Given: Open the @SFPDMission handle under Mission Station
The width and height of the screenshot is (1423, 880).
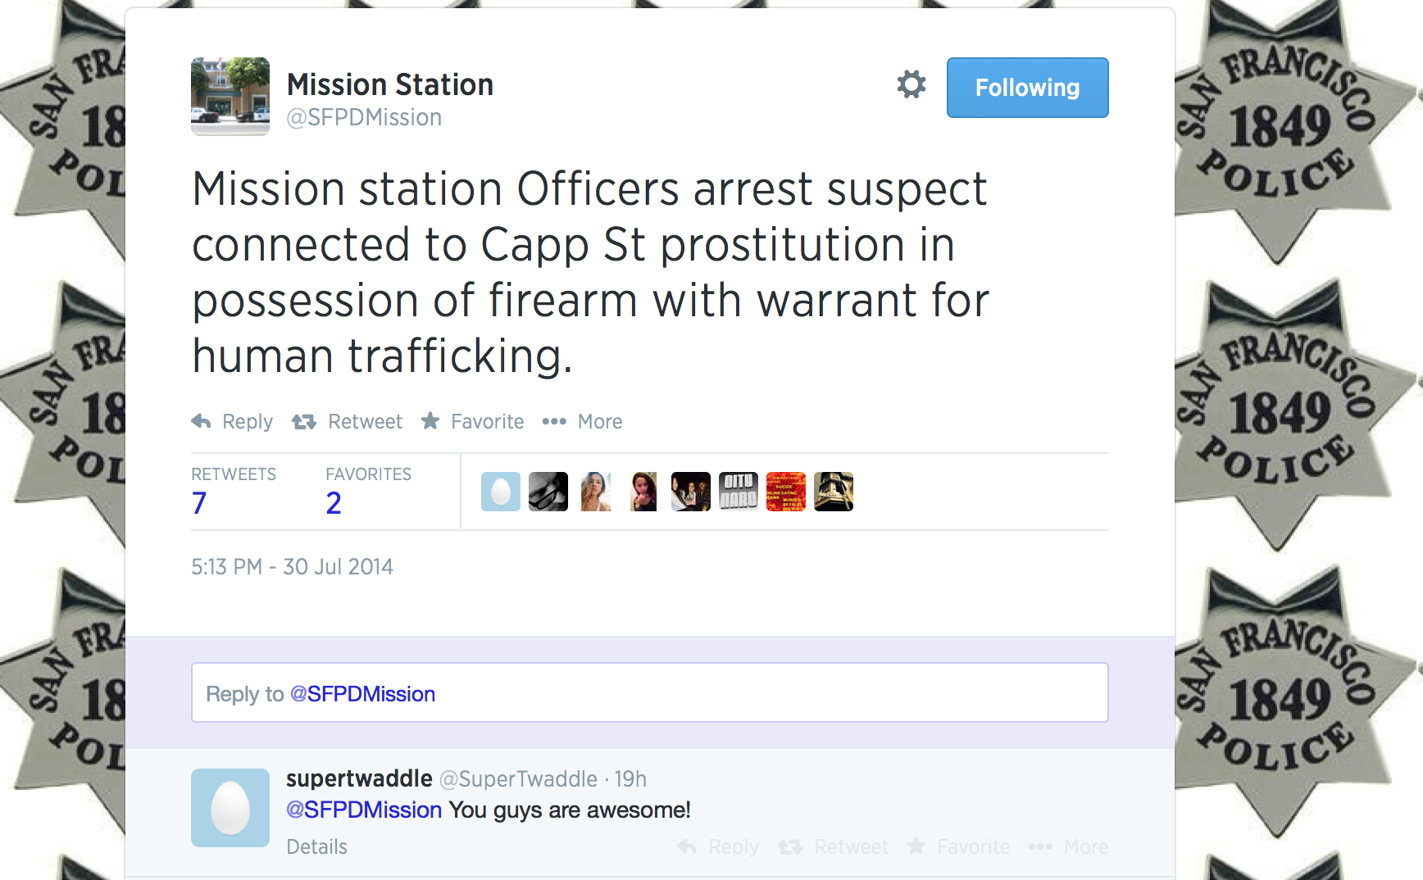Looking at the screenshot, I should click(364, 118).
